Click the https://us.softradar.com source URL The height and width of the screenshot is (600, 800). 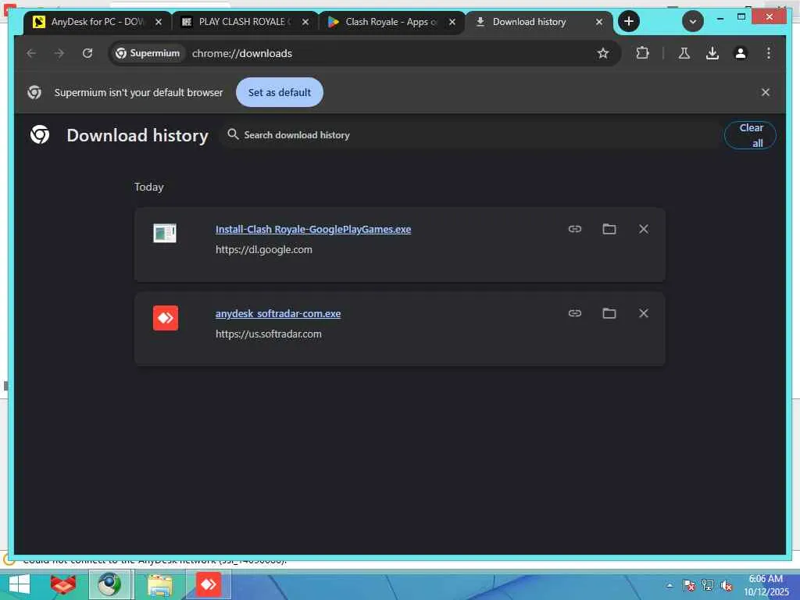click(269, 334)
